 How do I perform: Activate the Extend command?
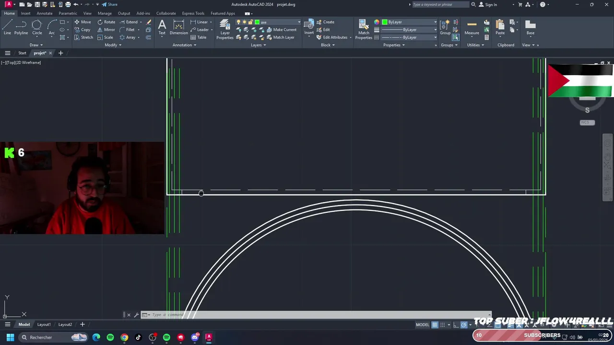click(129, 22)
